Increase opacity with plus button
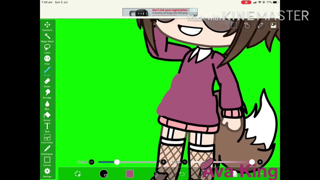Image resolution: width=320 pixels, height=180 pixels. (260, 162)
